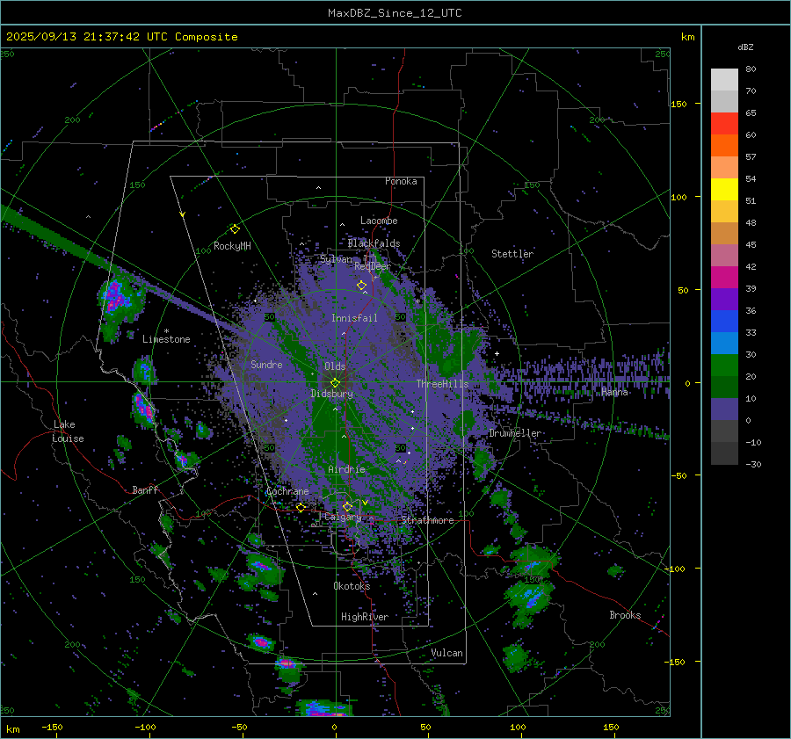Click the 2025/09/13 21:37:42 UTC Composite timestamp
The height and width of the screenshot is (739, 791).
pyautogui.click(x=121, y=37)
